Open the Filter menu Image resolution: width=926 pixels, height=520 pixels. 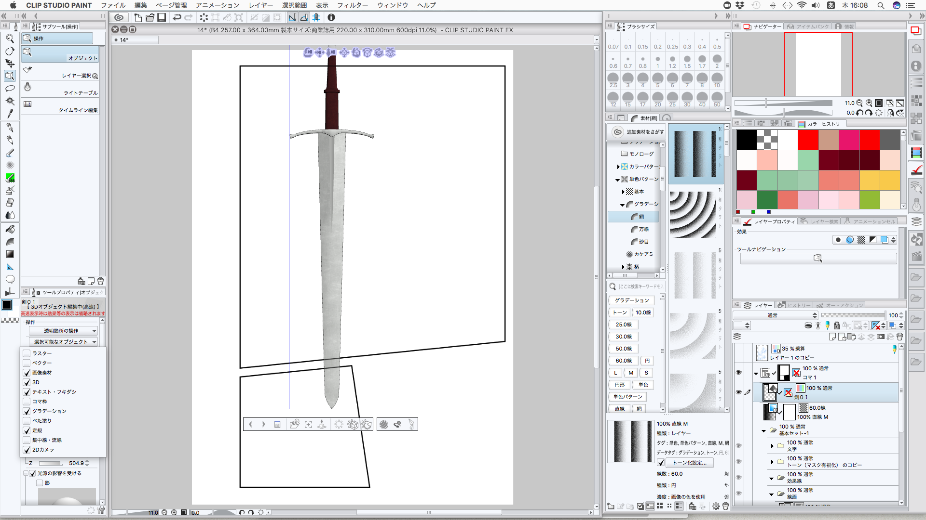click(352, 5)
